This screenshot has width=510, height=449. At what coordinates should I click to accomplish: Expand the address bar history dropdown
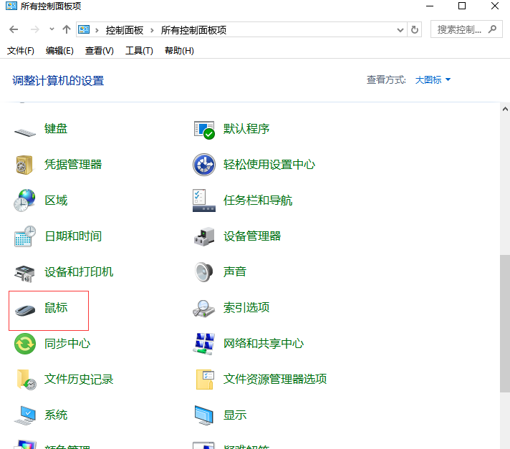tap(400, 30)
